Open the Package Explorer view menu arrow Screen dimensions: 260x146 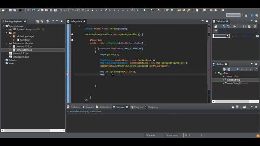coord(53,21)
